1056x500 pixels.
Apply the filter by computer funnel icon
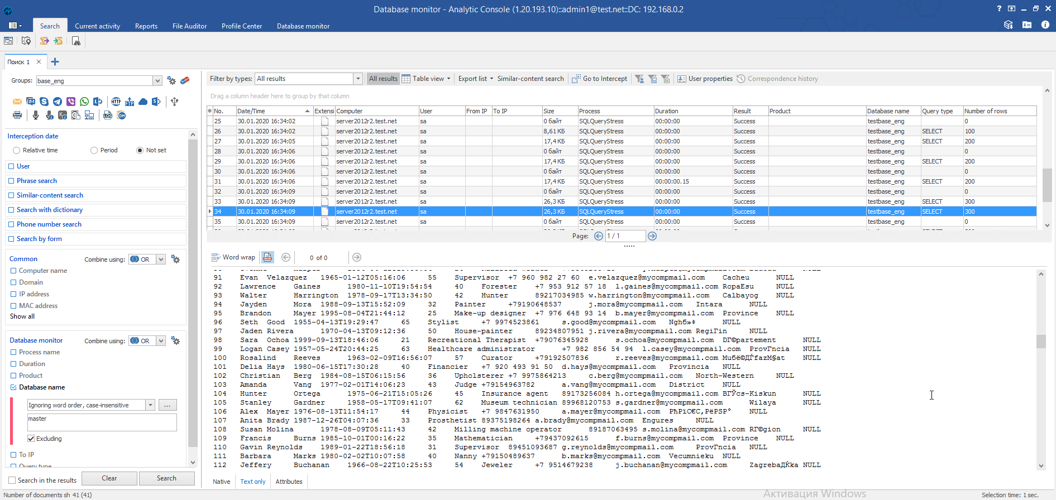point(652,79)
